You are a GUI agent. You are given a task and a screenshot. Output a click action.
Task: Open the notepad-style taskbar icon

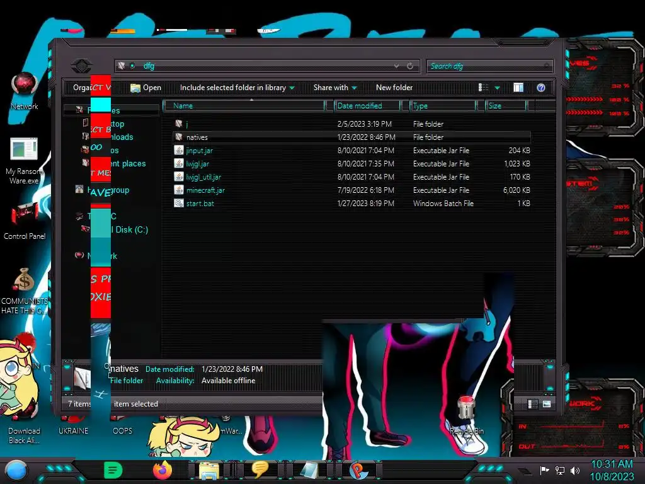309,470
